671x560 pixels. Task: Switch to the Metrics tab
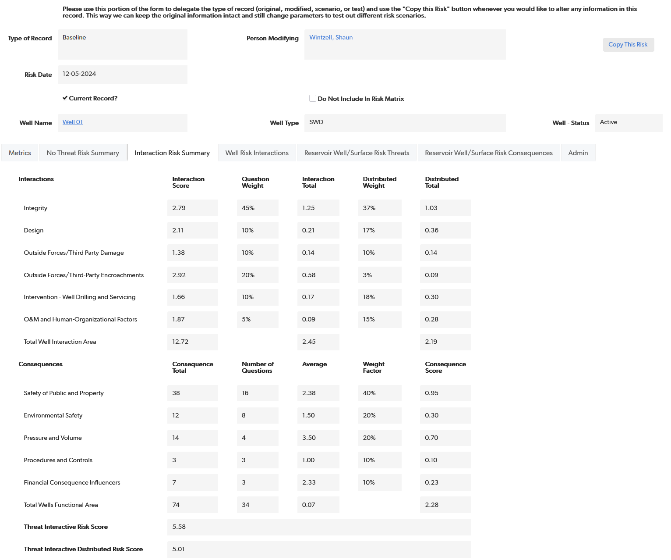pyautogui.click(x=20, y=153)
